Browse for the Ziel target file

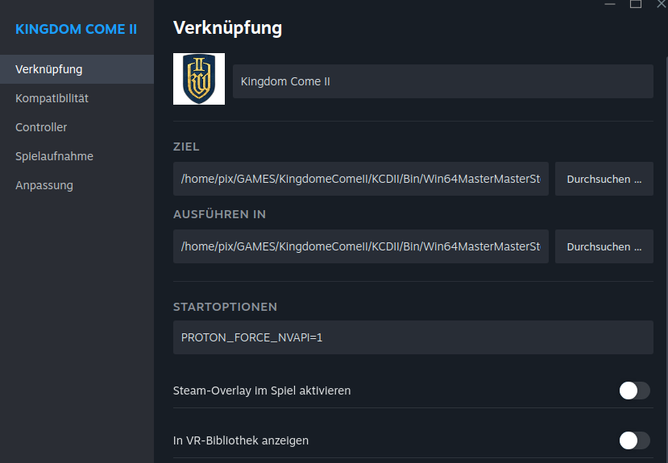(x=604, y=179)
